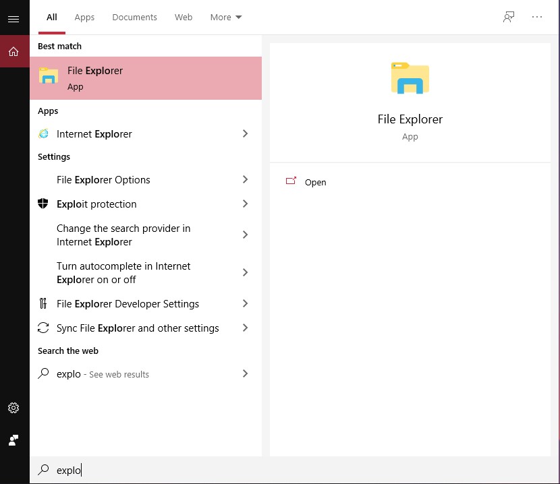Expand the More dropdown filter
Viewport: 560px width, 484px height.
pos(226,17)
